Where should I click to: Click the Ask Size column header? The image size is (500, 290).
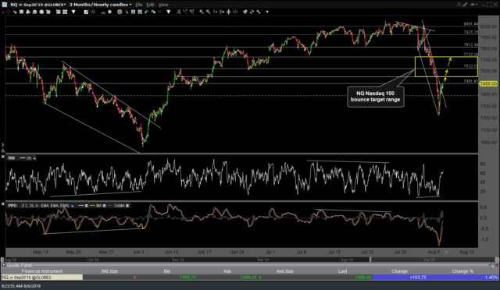click(284, 271)
